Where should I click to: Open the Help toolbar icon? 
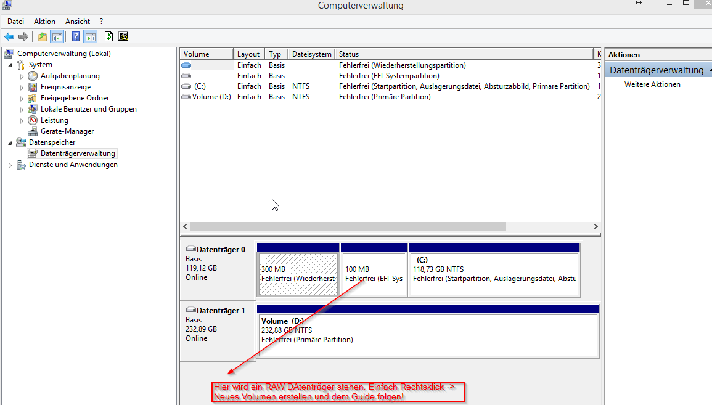coord(75,37)
